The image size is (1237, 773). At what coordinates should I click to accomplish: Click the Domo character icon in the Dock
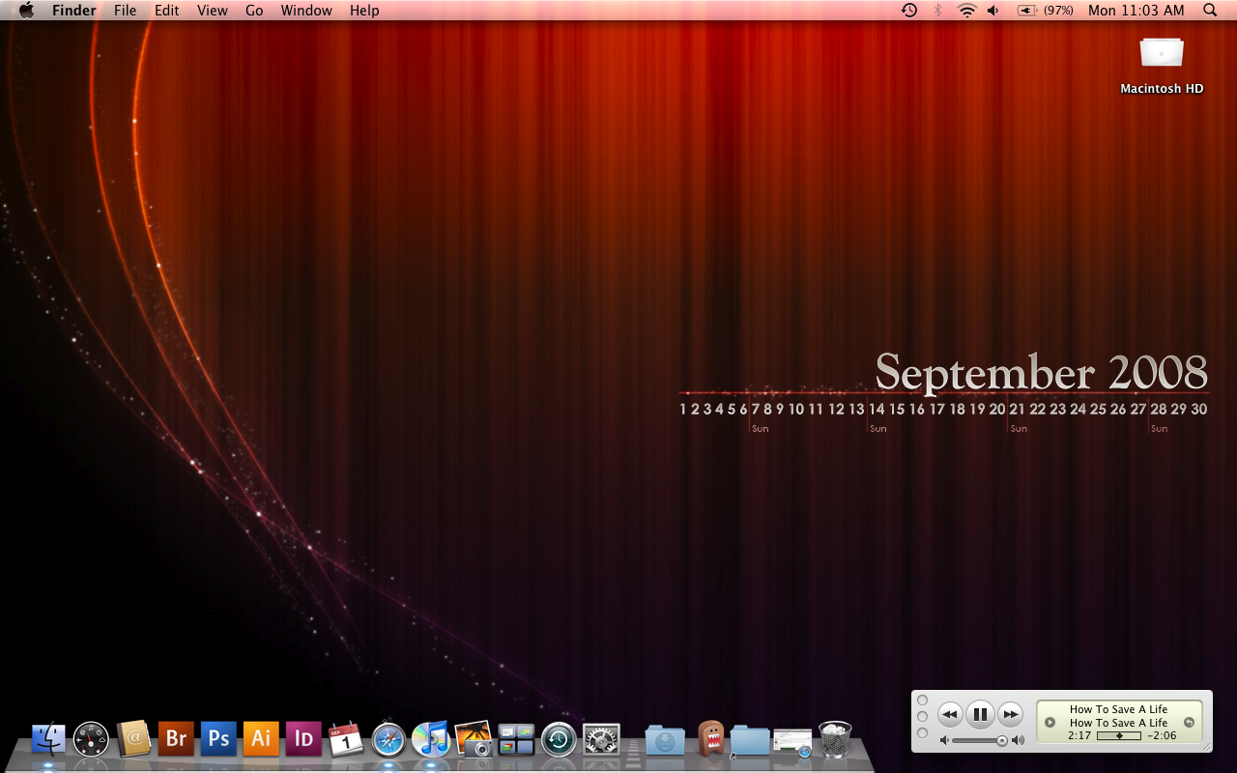[x=710, y=738]
